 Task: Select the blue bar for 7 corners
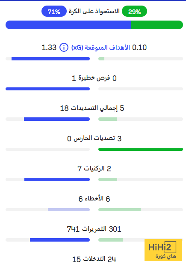57,179
